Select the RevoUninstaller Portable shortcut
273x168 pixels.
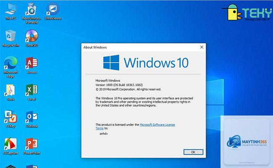[x=31, y=13]
